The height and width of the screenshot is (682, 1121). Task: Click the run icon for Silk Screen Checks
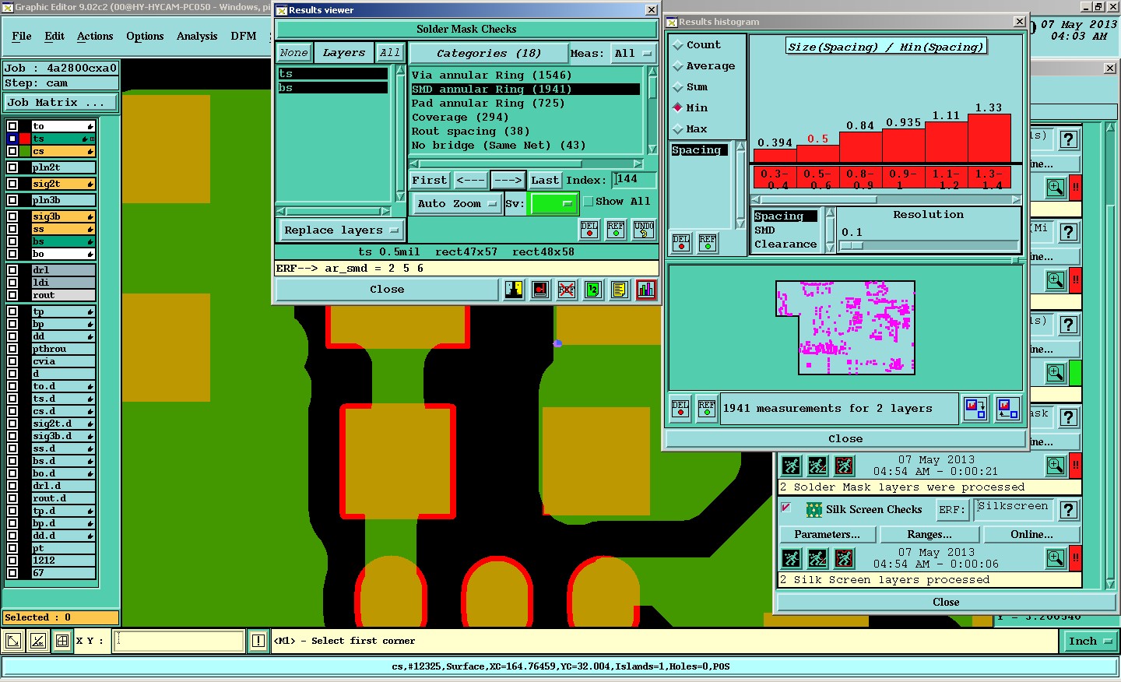pos(792,558)
